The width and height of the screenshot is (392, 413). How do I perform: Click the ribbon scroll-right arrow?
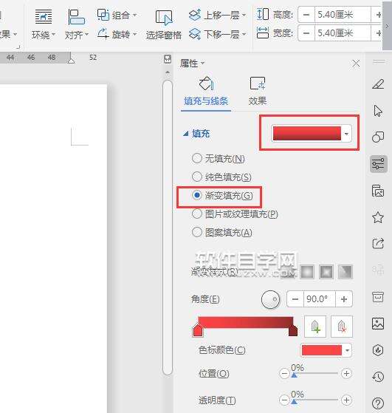click(x=387, y=26)
